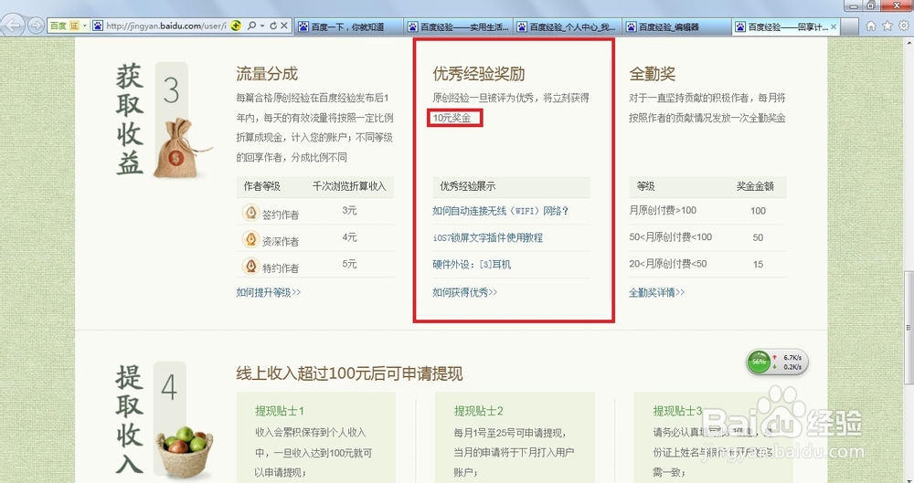The height and width of the screenshot is (483, 914).
Task: Click the 优秀经验奖励 heading
Action: point(479,74)
